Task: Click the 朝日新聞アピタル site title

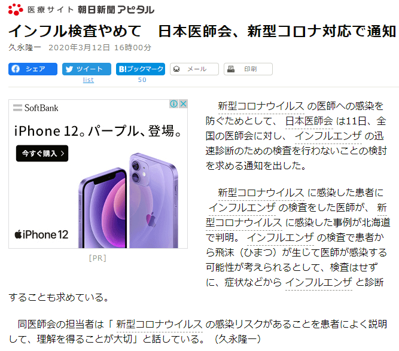Action: tap(116, 10)
